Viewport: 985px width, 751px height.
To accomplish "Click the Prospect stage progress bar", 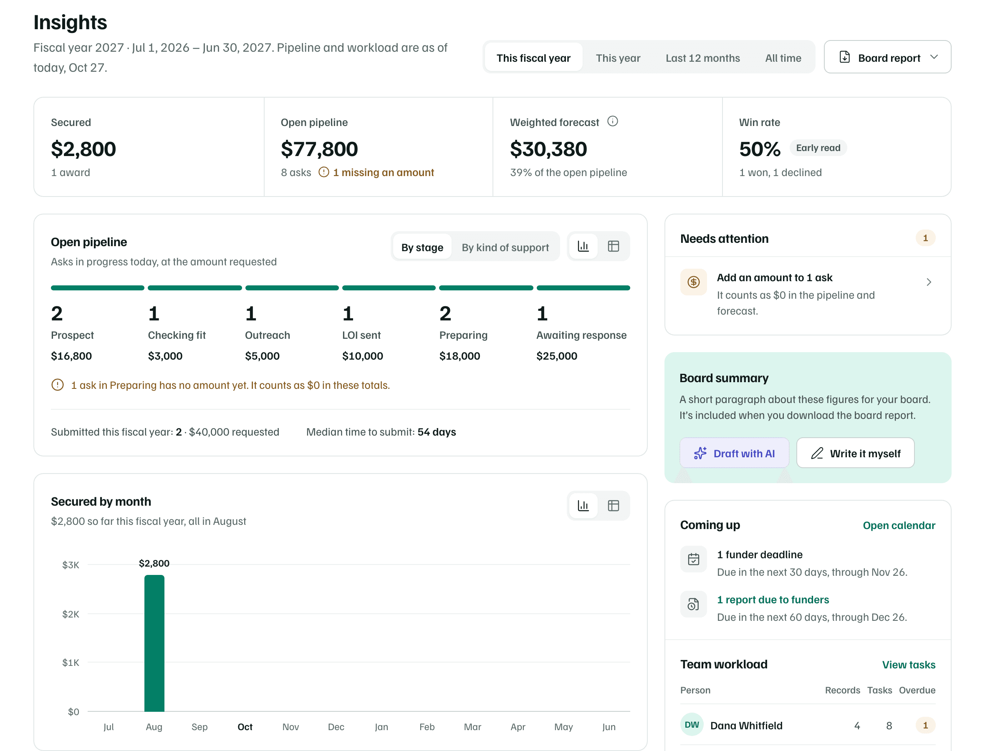I will pyautogui.click(x=98, y=288).
